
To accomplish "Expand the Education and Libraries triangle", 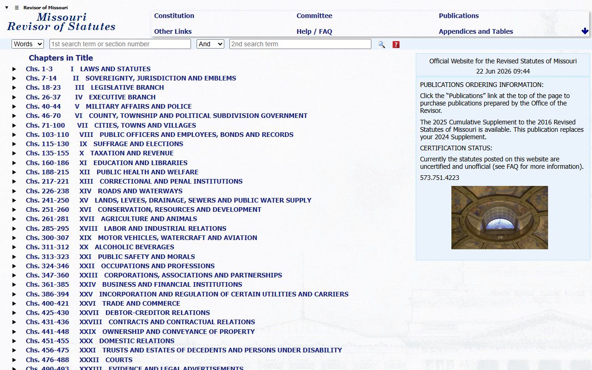I will pyautogui.click(x=14, y=163).
